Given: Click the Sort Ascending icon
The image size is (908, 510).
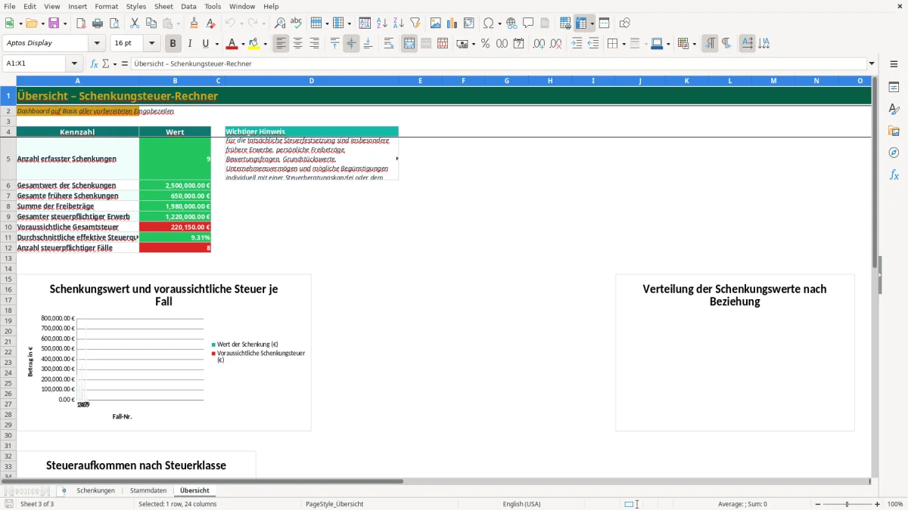Looking at the screenshot, I should 382,23.
